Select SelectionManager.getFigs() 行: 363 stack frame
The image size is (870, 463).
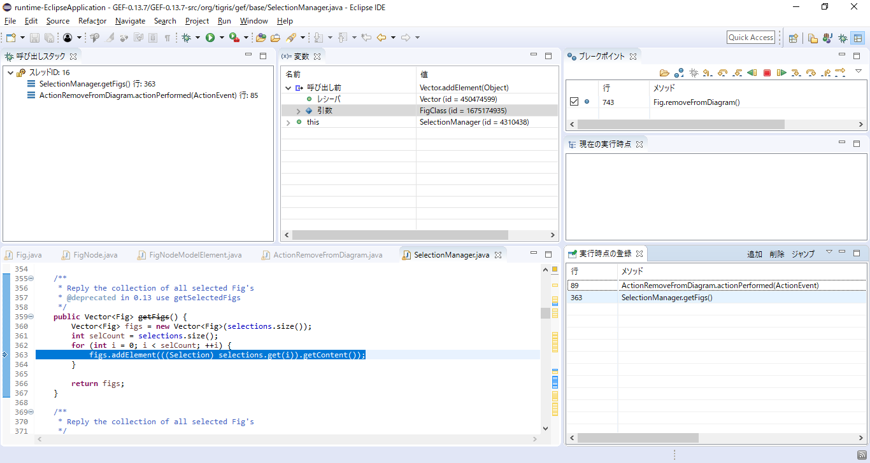(97, 84)
